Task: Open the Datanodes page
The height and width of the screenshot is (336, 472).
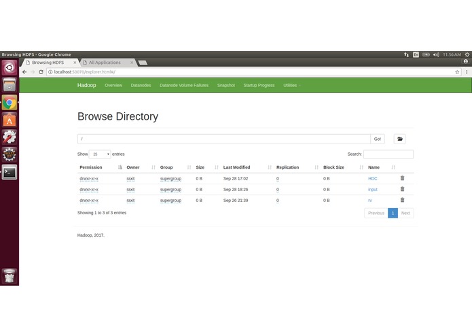Action: click(x=141, y=85)
